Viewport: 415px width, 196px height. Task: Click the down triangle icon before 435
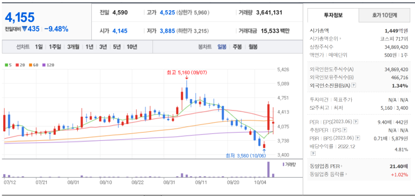coord(25,29)
